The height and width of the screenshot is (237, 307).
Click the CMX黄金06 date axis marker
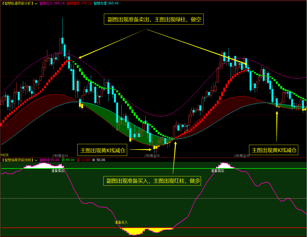click(152, 156)
